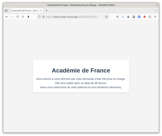Click the bold S toolbar icon
162x136 pixels.
click(x=28, y=17)
